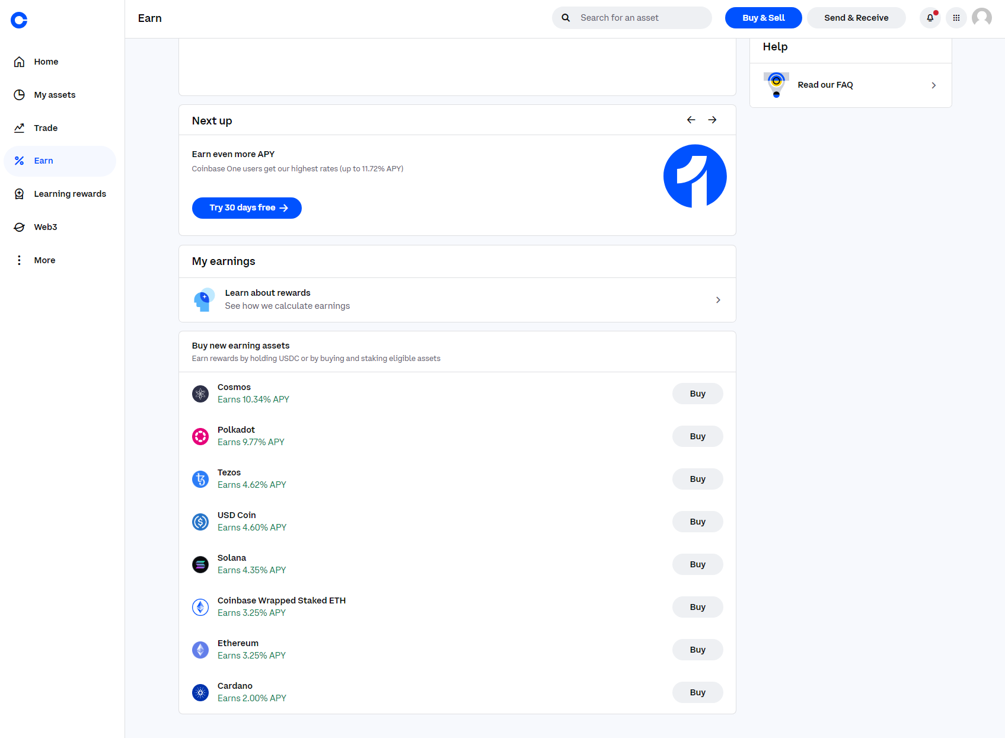
Task: Click the Solana asset icon
Action: pyautogui.click(x=200, y=564)
